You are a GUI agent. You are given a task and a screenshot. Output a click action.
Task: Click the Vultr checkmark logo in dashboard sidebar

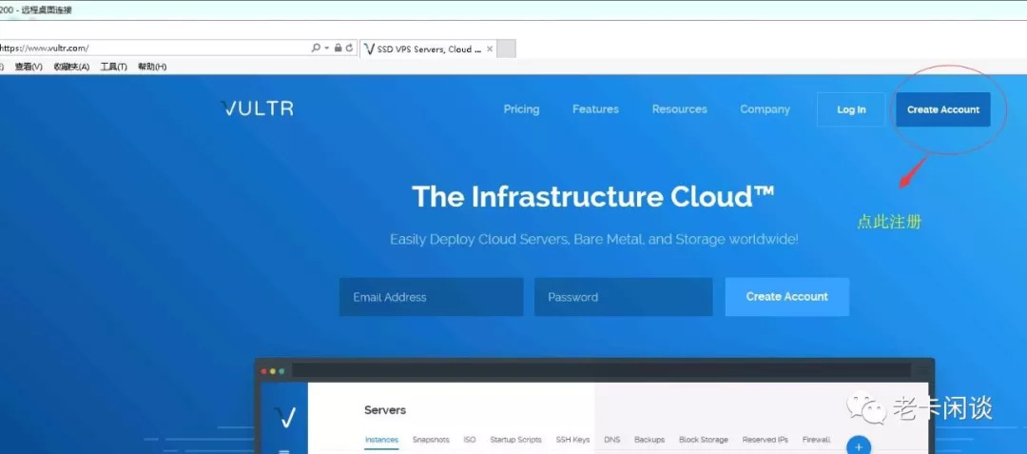point(284,417)
